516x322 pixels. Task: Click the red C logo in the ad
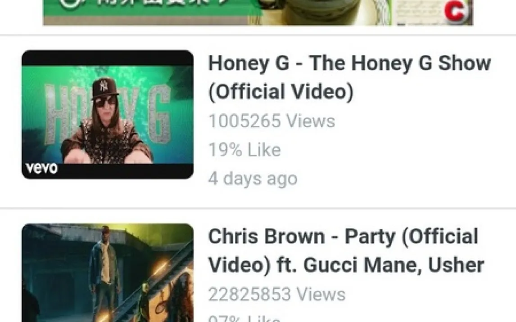tap(456, 10)
